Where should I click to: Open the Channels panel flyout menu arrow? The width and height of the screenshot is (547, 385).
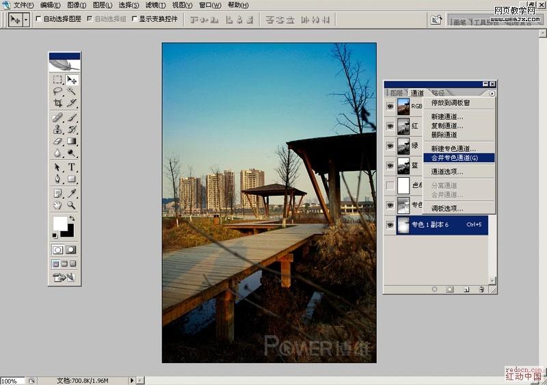click(492, 94)
